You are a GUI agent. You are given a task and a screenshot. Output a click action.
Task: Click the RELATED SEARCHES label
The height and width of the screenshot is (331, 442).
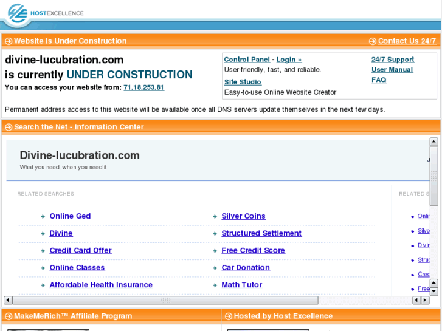pyautogui.click(x=46, y=194)
